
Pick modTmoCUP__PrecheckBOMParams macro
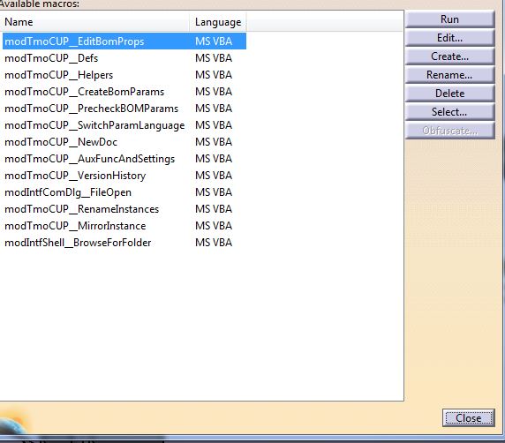(124, 109)
